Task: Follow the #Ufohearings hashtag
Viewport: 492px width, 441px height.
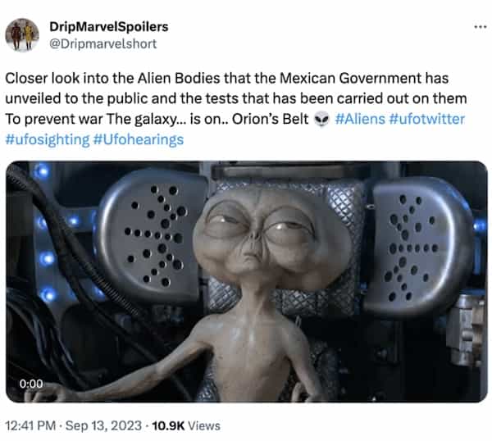Action: tap(139, 139)
